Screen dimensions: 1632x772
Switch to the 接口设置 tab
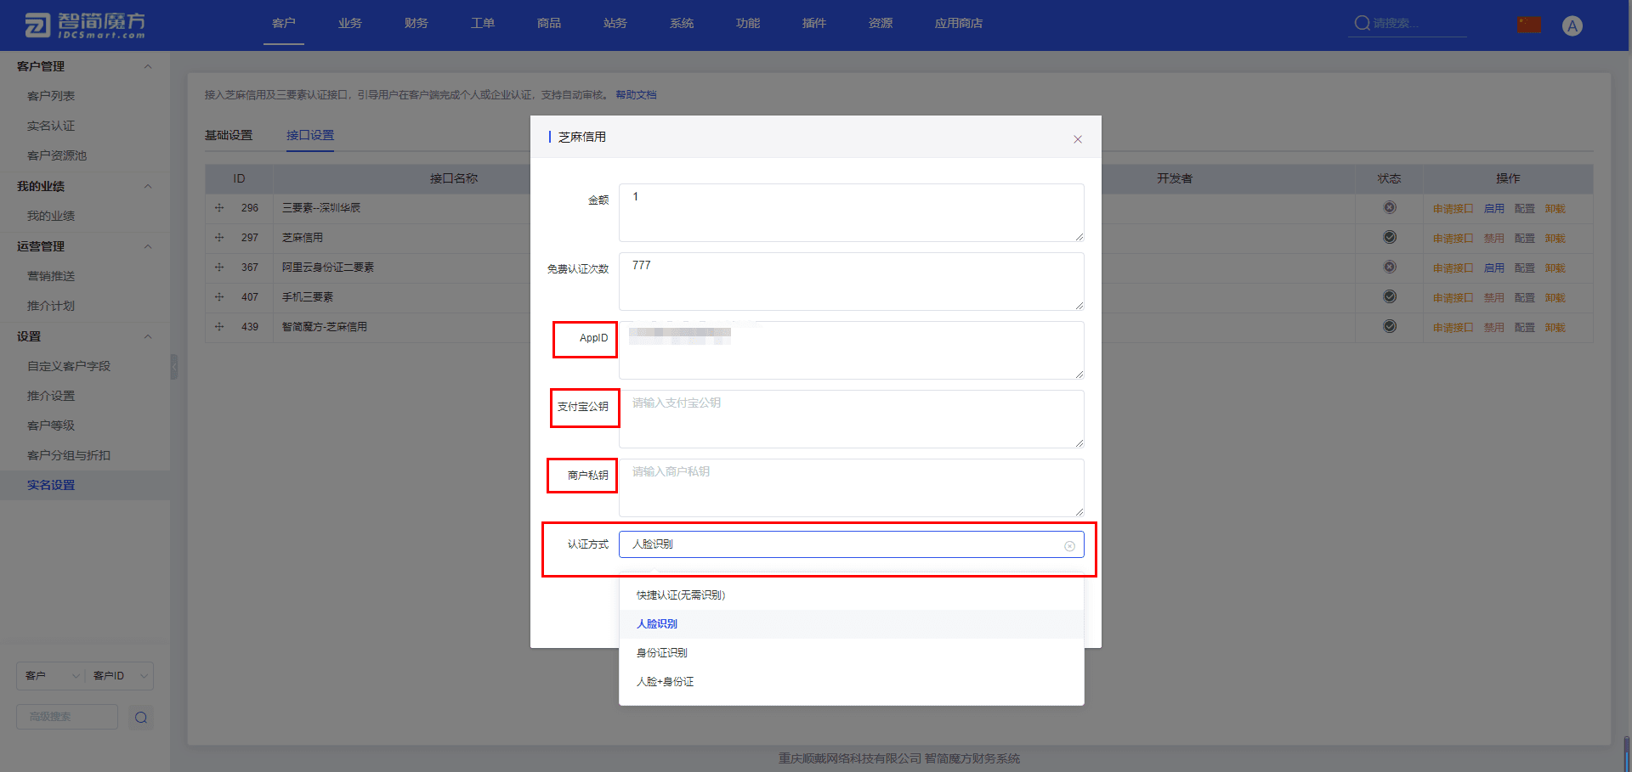(x=310, y=136)
